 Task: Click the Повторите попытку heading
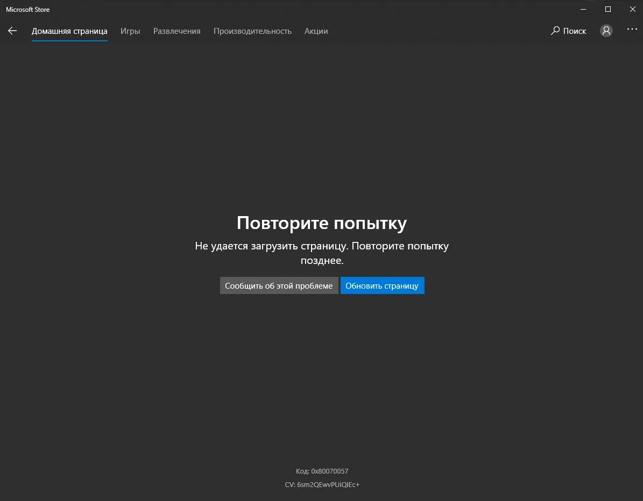click(322, 223)
